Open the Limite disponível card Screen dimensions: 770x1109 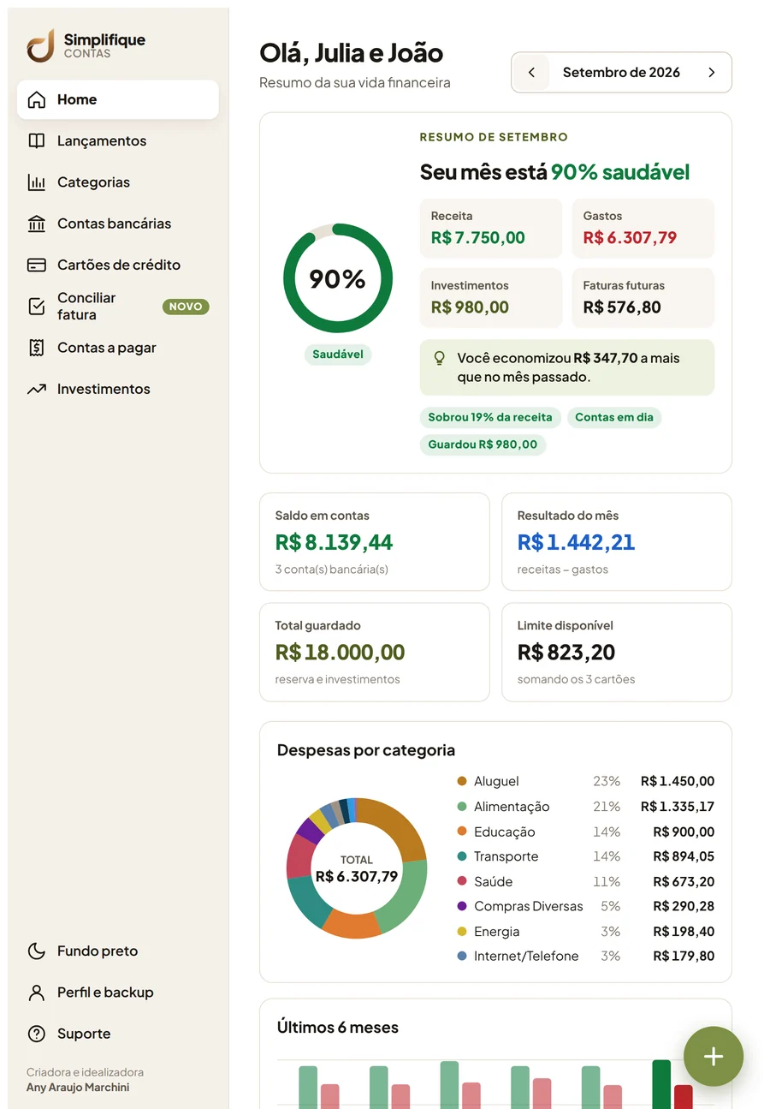coord(617,653)
